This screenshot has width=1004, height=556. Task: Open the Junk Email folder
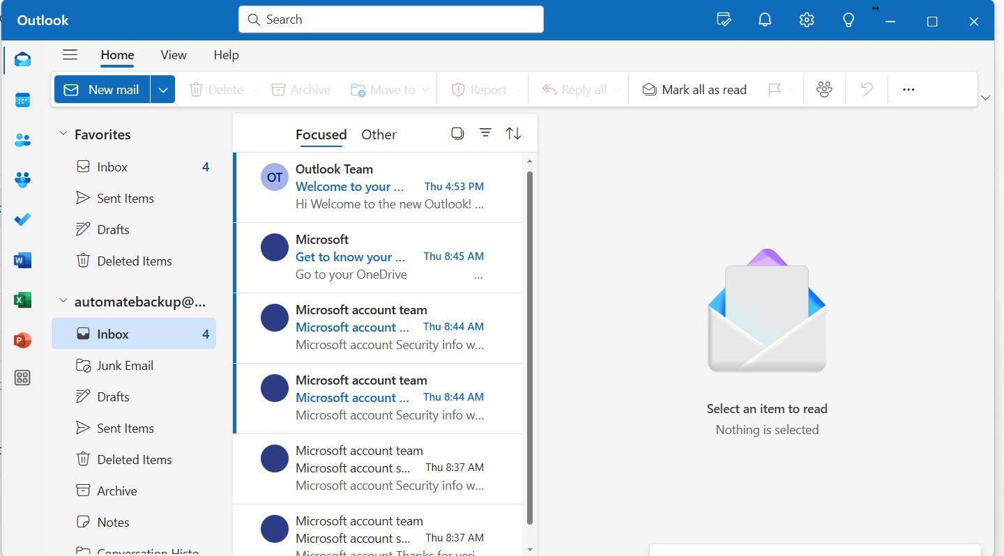[x=134, y=365]
